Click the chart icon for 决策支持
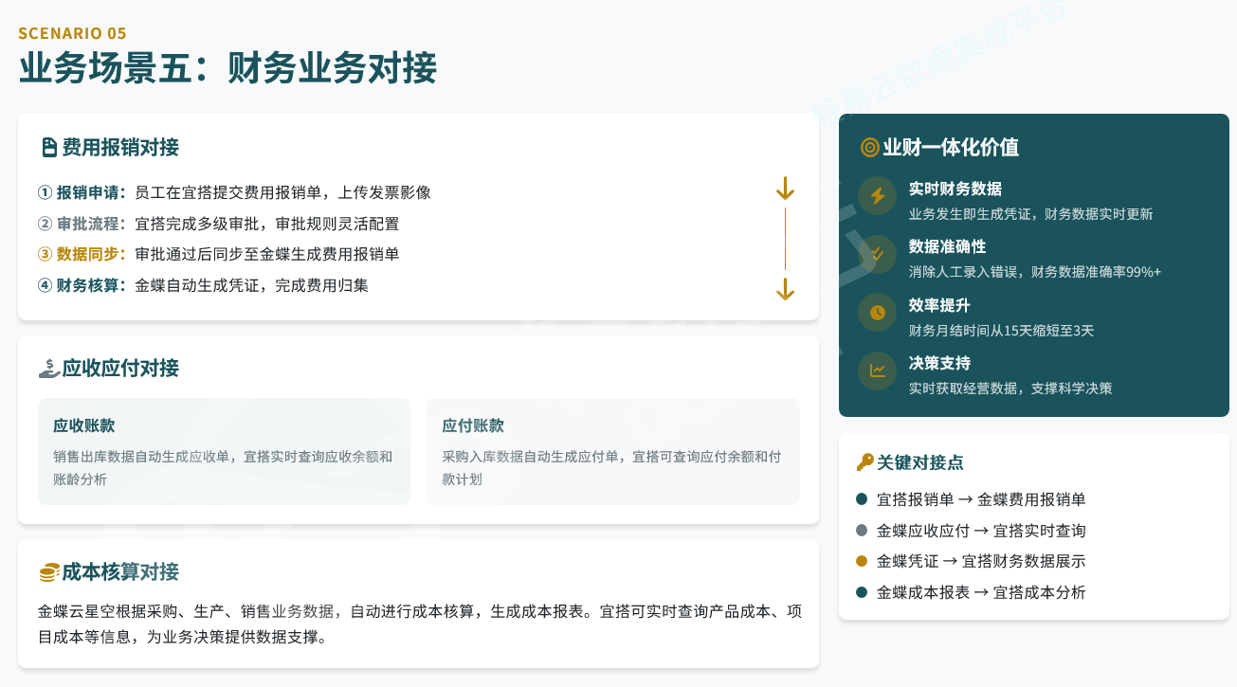This screenshot has width=1237, height=687. click(x=877, y=371)
